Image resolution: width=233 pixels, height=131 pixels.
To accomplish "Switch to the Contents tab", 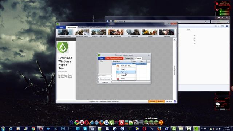I will point(138,58).
